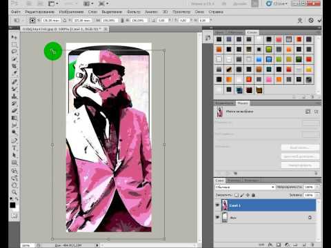This screenshot has height=248, width=331.
Task: Click the rotation angle input field
Action: point(162,21)
